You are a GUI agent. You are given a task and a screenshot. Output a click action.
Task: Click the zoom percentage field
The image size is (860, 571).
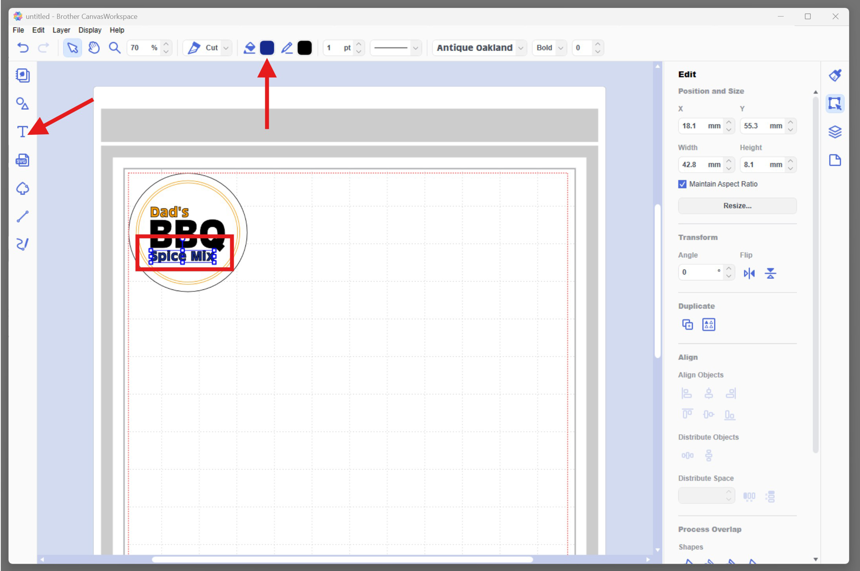[144, 48]
